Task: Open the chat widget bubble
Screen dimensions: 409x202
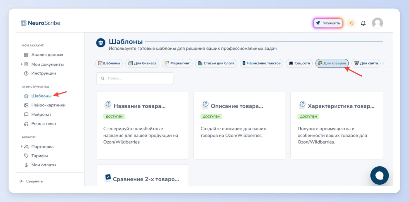Action: 379,176
